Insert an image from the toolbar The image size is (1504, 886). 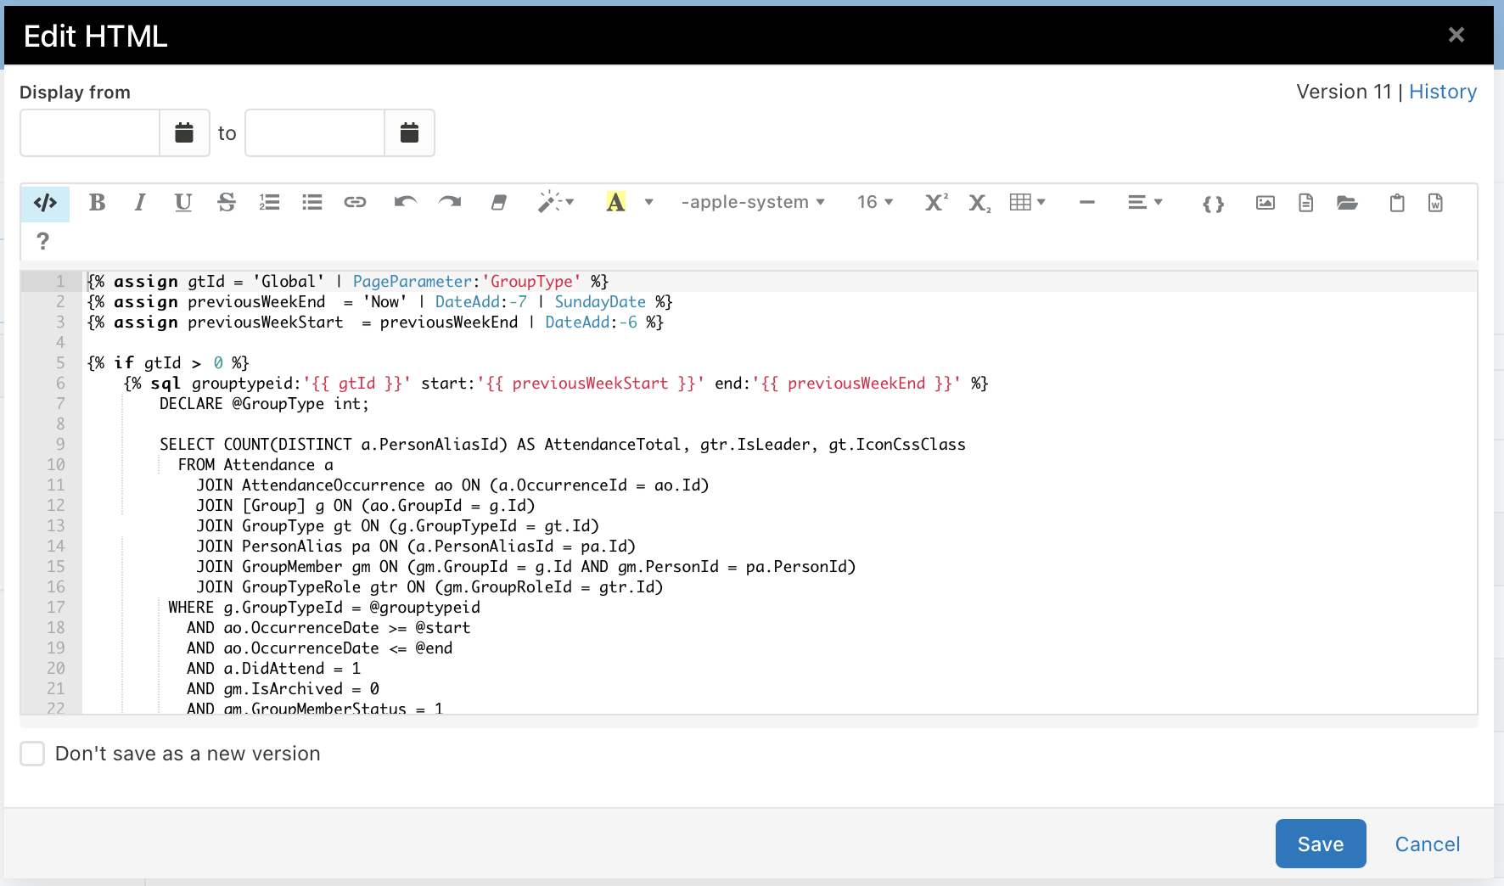(1265, 203)
